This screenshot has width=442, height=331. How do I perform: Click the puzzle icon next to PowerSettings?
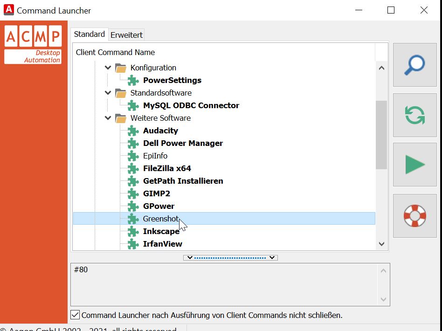pos(133,80)
